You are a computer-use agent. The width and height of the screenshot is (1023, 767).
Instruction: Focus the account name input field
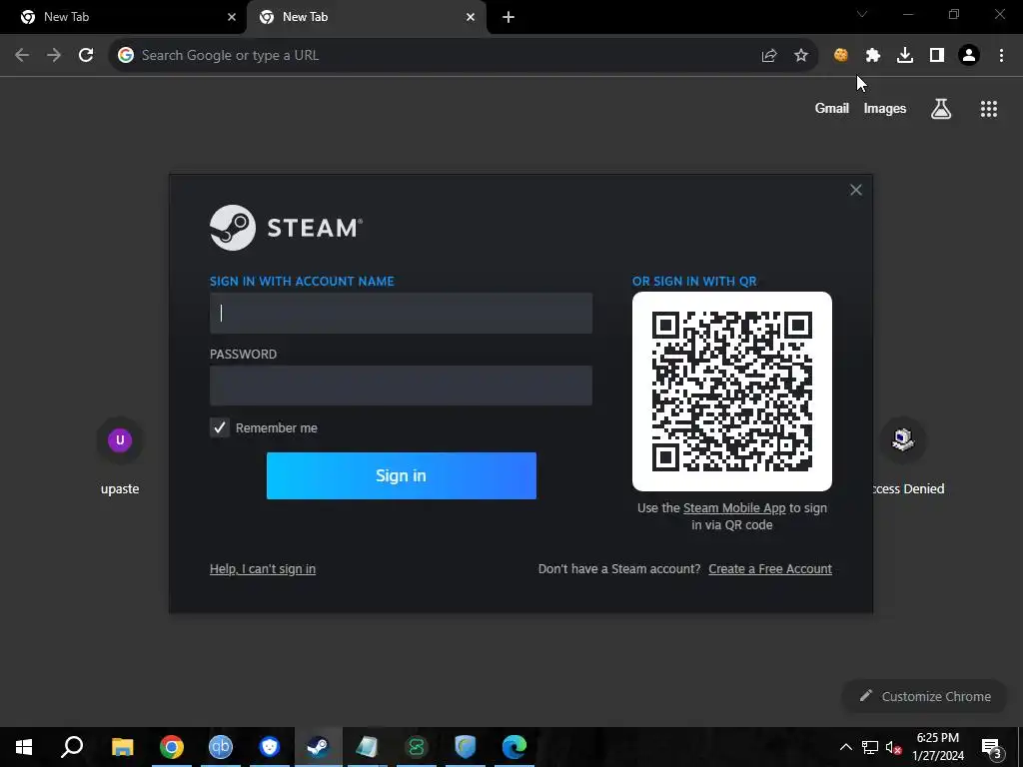[x=401, y=313]
